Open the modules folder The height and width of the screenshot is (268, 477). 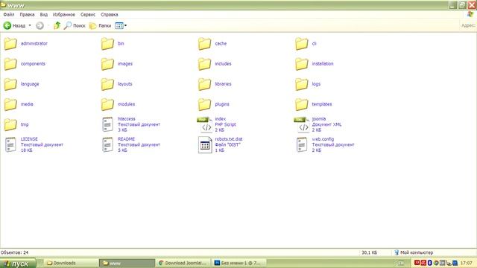pos(118,104)
